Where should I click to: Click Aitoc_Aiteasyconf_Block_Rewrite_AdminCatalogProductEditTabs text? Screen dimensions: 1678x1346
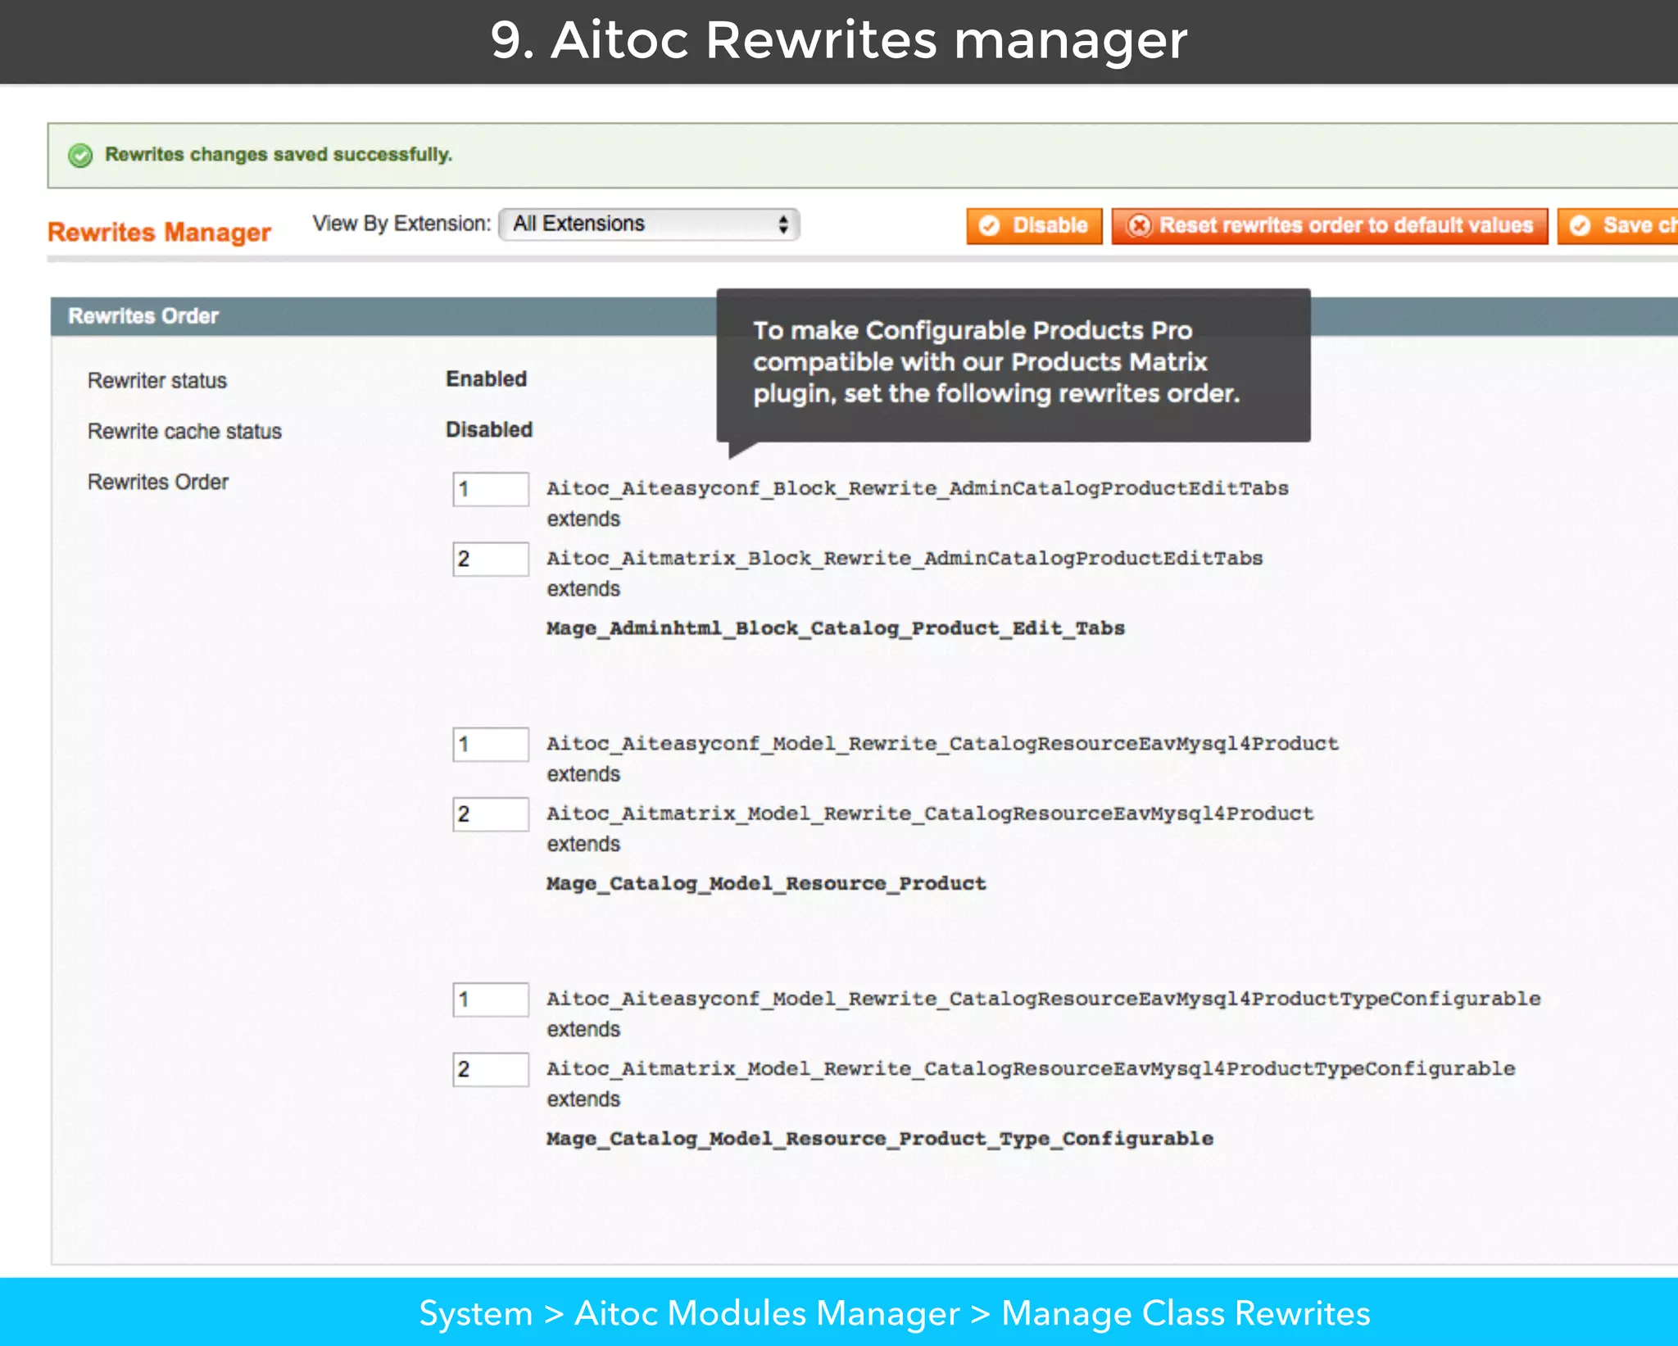[x=918, y=488]
